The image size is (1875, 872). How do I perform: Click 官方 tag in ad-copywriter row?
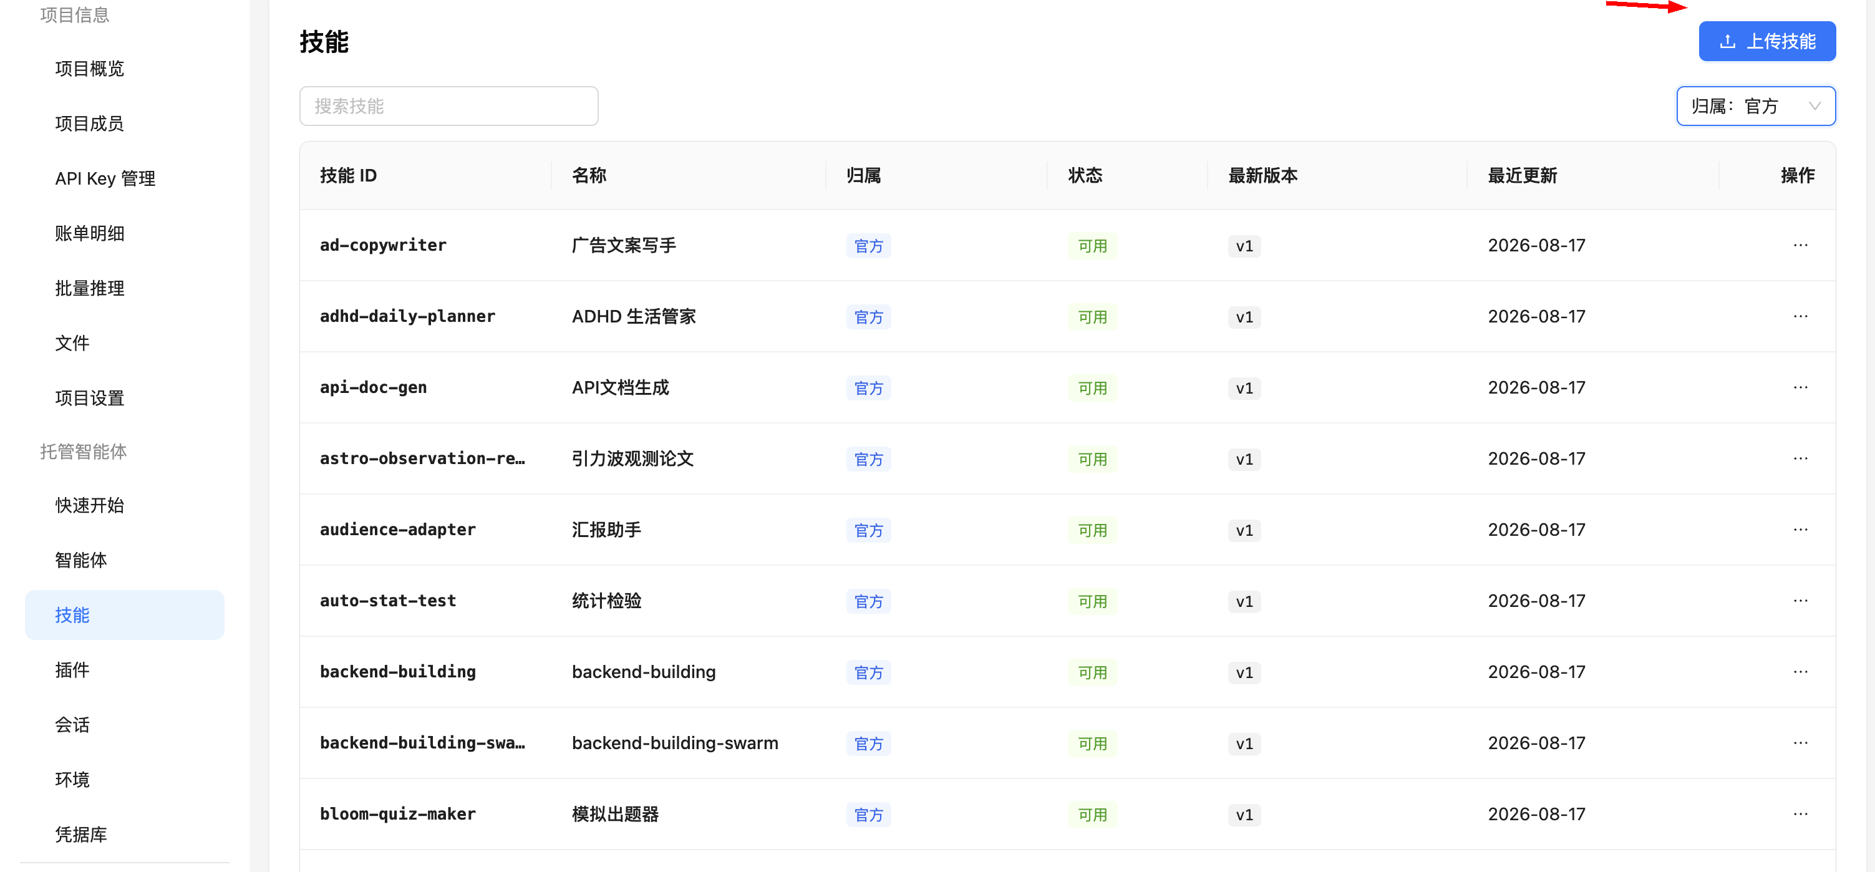pyautogui.click(x=868, y=246)
